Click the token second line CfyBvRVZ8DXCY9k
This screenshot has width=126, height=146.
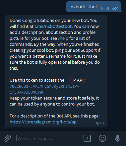coord(27,92)
